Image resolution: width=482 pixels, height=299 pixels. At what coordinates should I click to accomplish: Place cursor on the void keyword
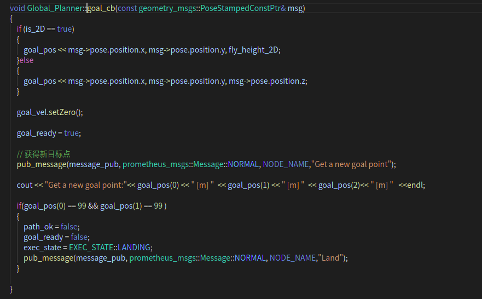pos(17,8)
